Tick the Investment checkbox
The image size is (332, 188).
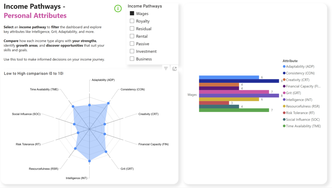(132, 51)
